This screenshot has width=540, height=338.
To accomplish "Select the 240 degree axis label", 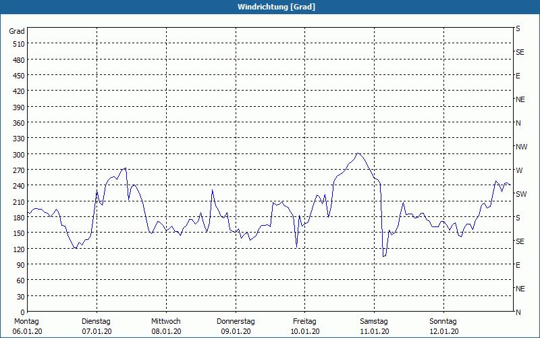I will click(19, 186).
